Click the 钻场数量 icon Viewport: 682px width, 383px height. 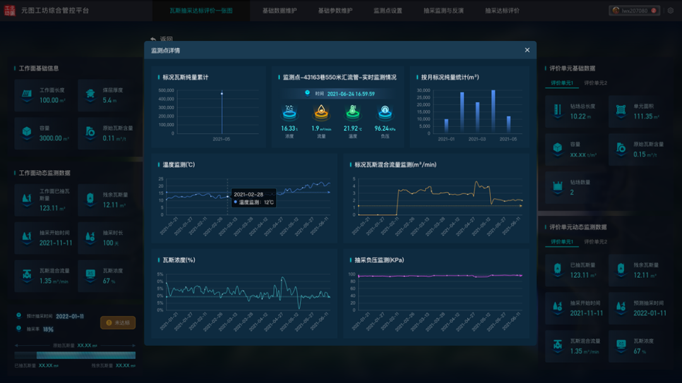point(558,186)
